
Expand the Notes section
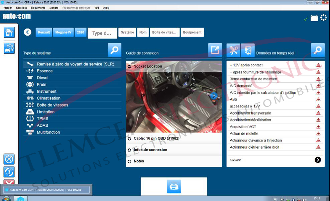(x=129, y=161)
